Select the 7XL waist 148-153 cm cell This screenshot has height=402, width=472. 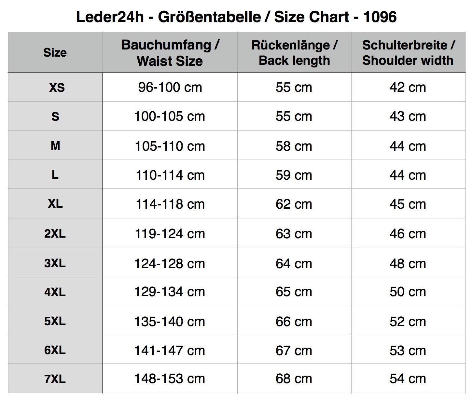(x=170, y=379)
